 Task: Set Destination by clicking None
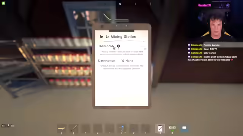click(127, 61)
